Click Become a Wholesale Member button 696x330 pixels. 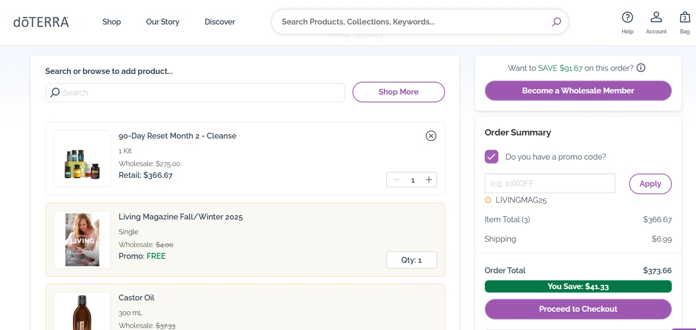click(578, 91)
